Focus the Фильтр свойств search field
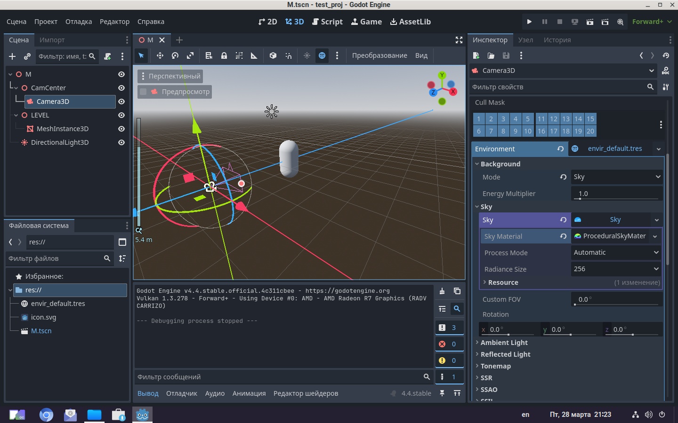This screenshot has width=678, height=423. coord(563,87)
